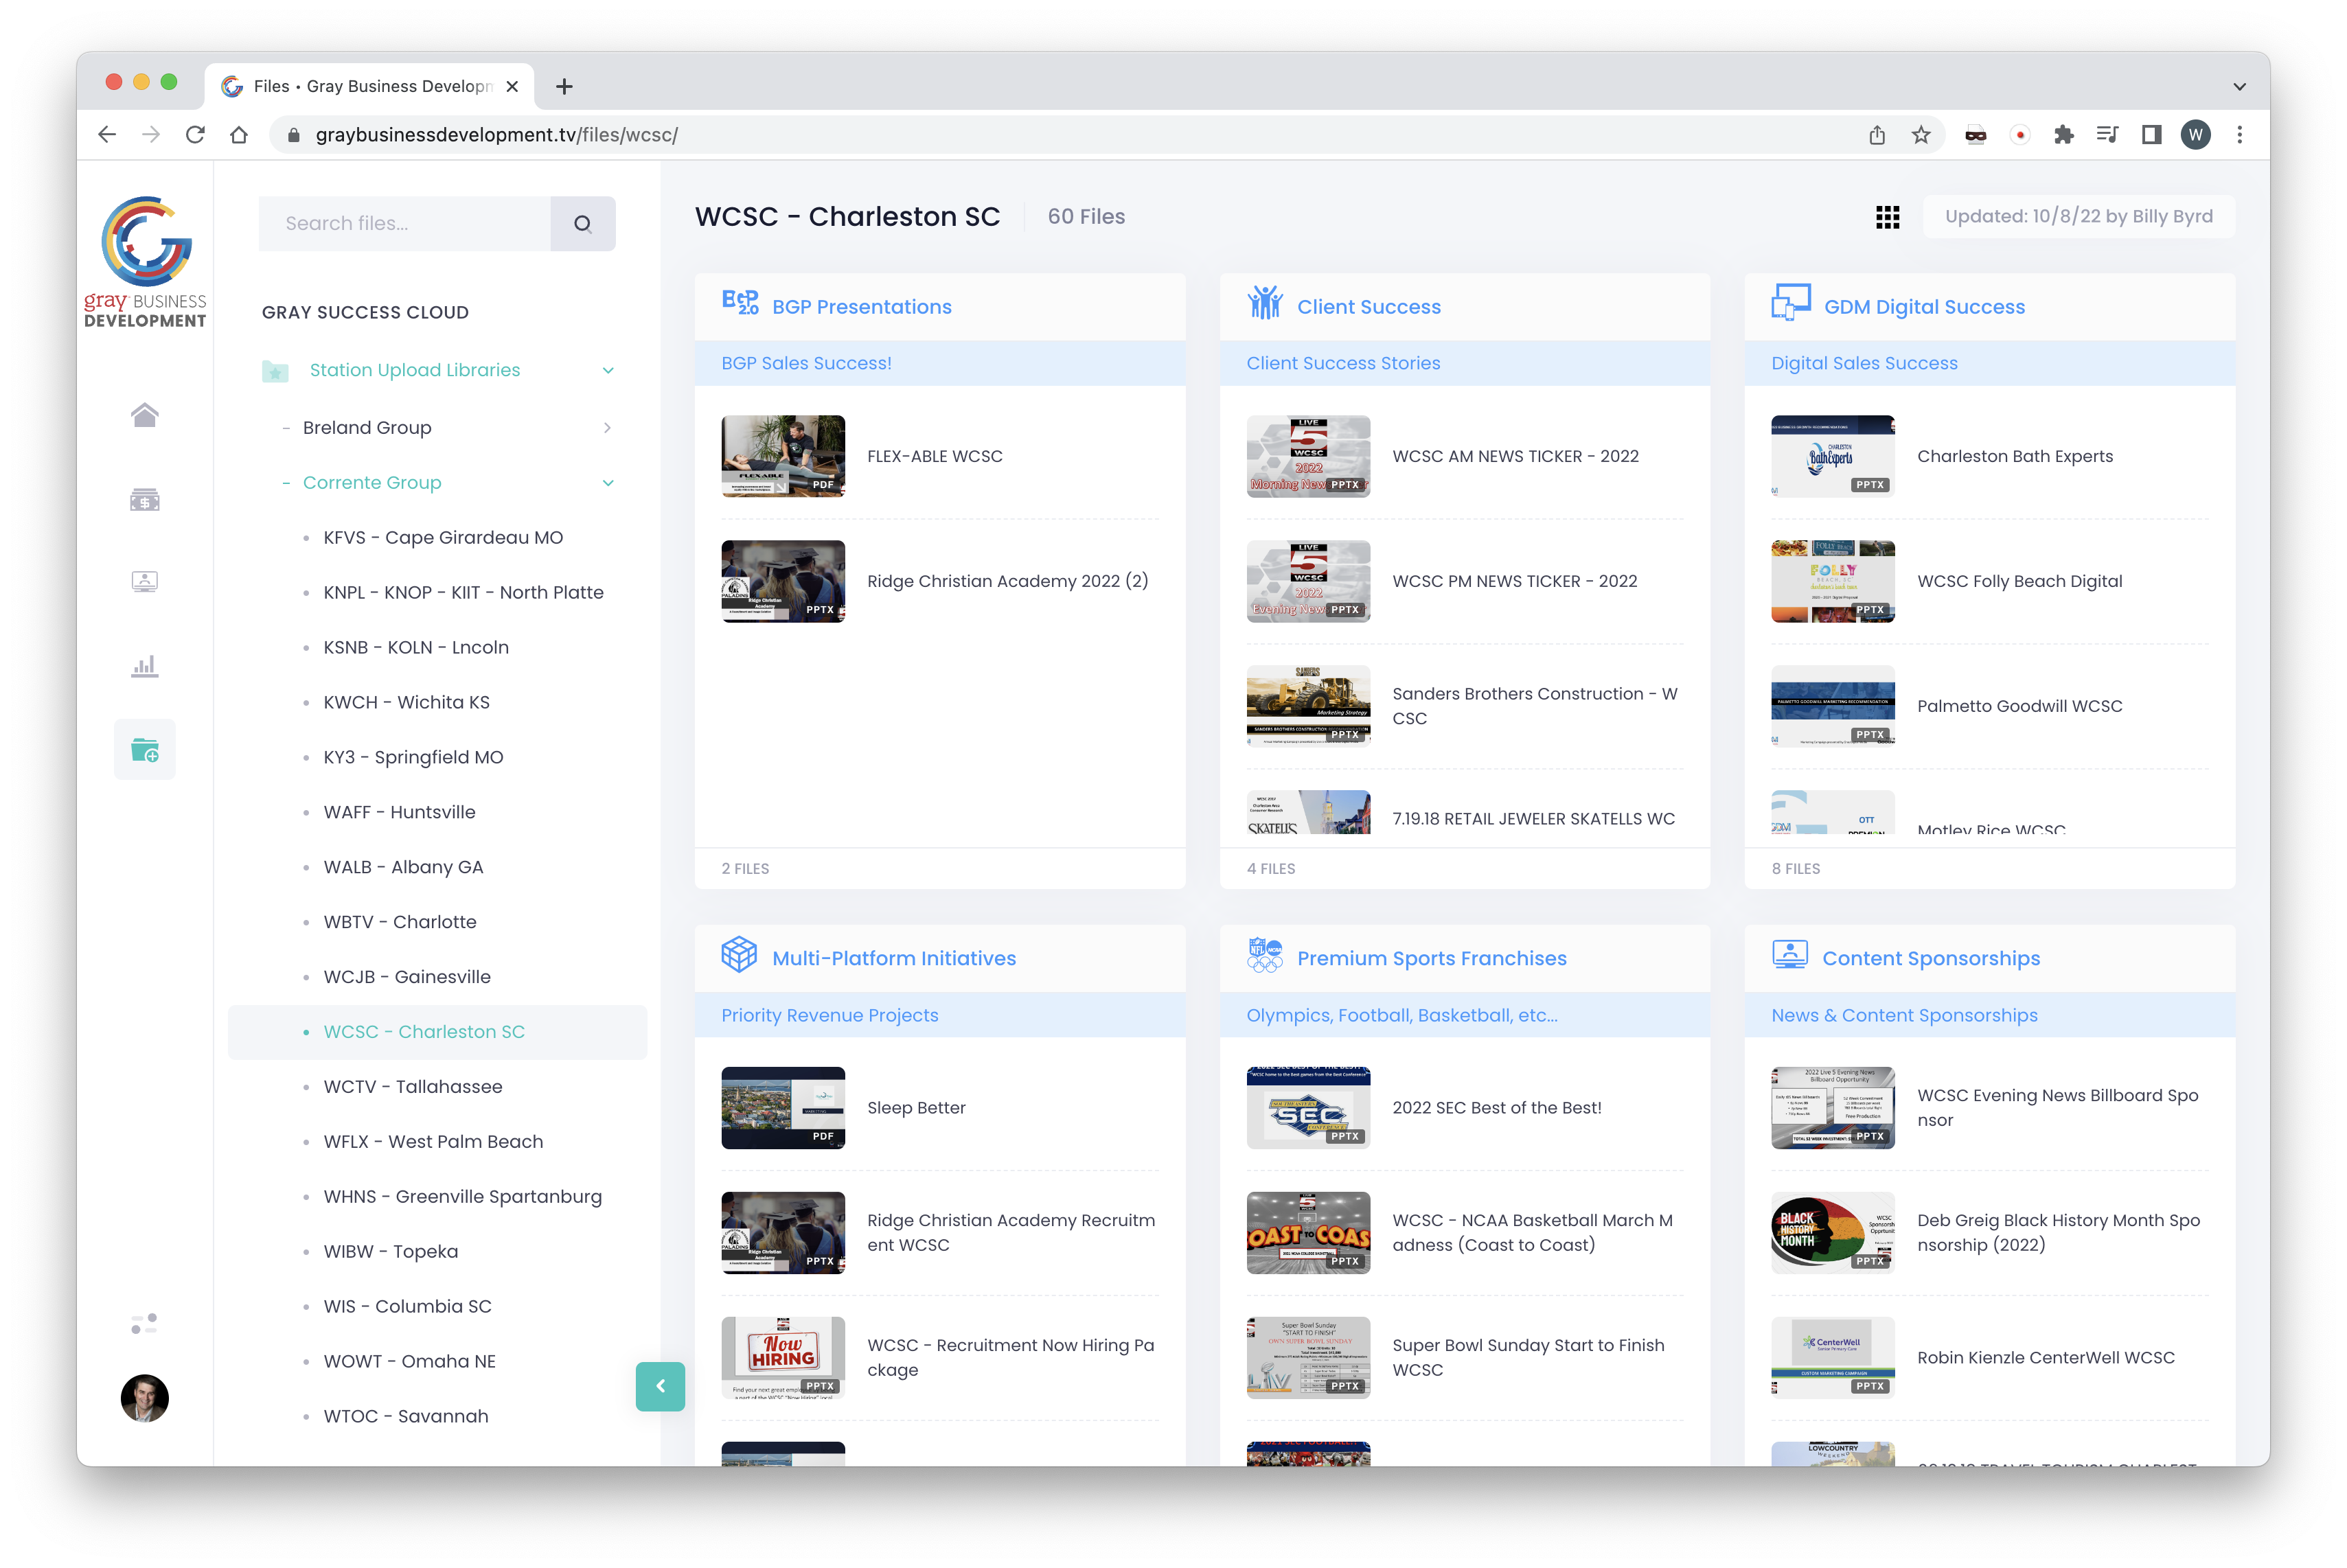Click the Gray Business Development logo
This screenshot has height=1568, width=2347.
pyautogui.click(x=145, y=262)
